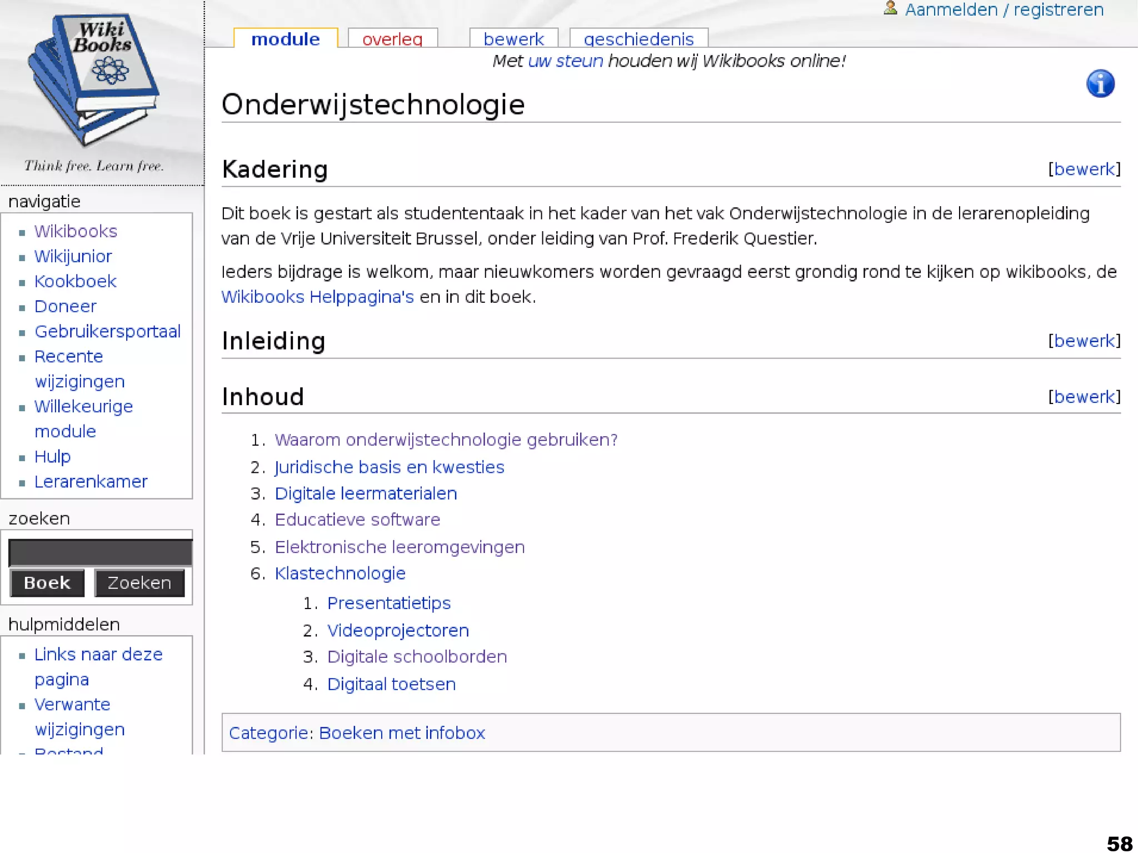Open Boeken met infobox category
The width and height of the screenshot is (1138, 853).
click(x=402, y=733)
